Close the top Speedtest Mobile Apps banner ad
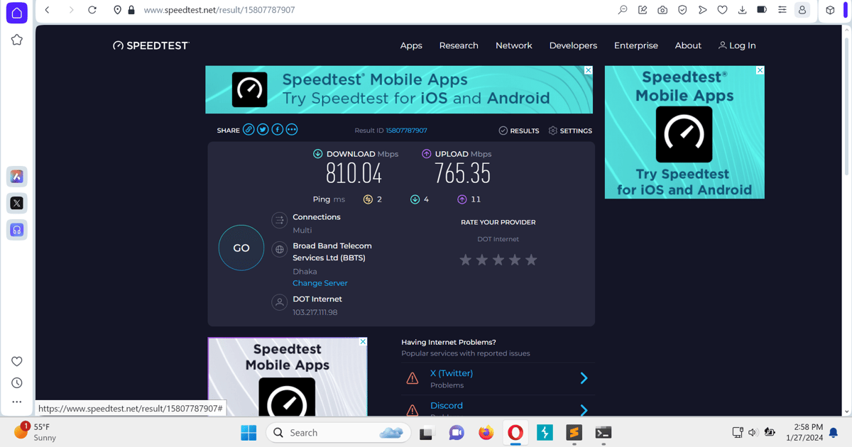 pyautogui.click(x=588, y=70)
